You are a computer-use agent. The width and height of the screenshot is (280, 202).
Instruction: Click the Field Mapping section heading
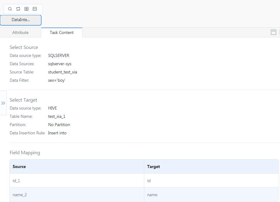[x=25, y=152]
